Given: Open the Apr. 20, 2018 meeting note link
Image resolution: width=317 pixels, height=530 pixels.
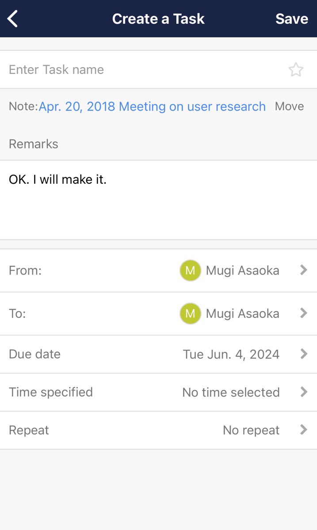Looking at the screenshot, I should tap(152, 106).
